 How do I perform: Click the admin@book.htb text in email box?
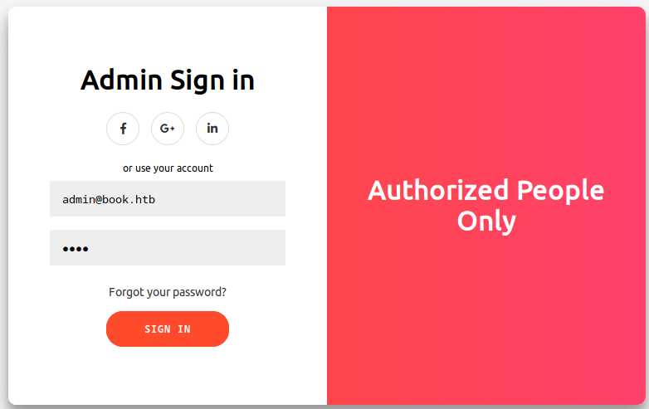point(109,200)
